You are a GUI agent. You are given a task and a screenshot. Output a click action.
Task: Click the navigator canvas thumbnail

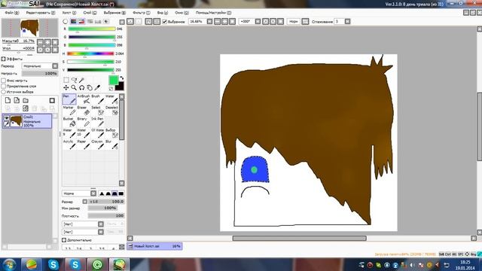(x=30, y=28)
